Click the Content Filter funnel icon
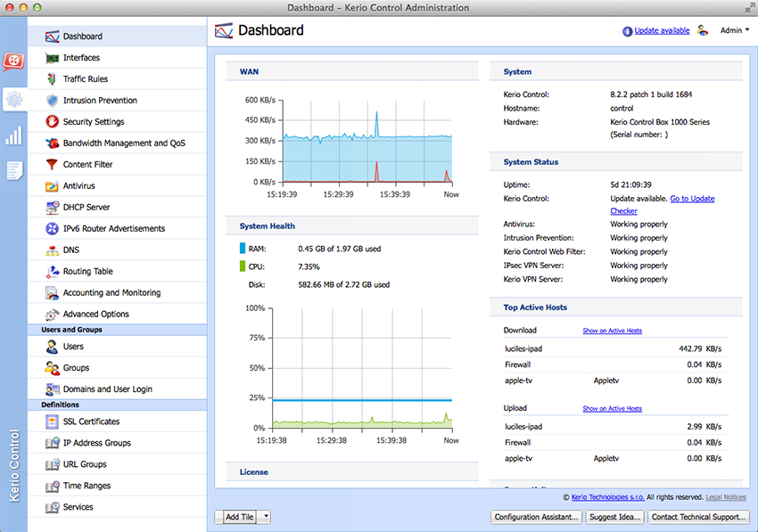The height and width of the screenshot is (532, 758). [52, 164]
